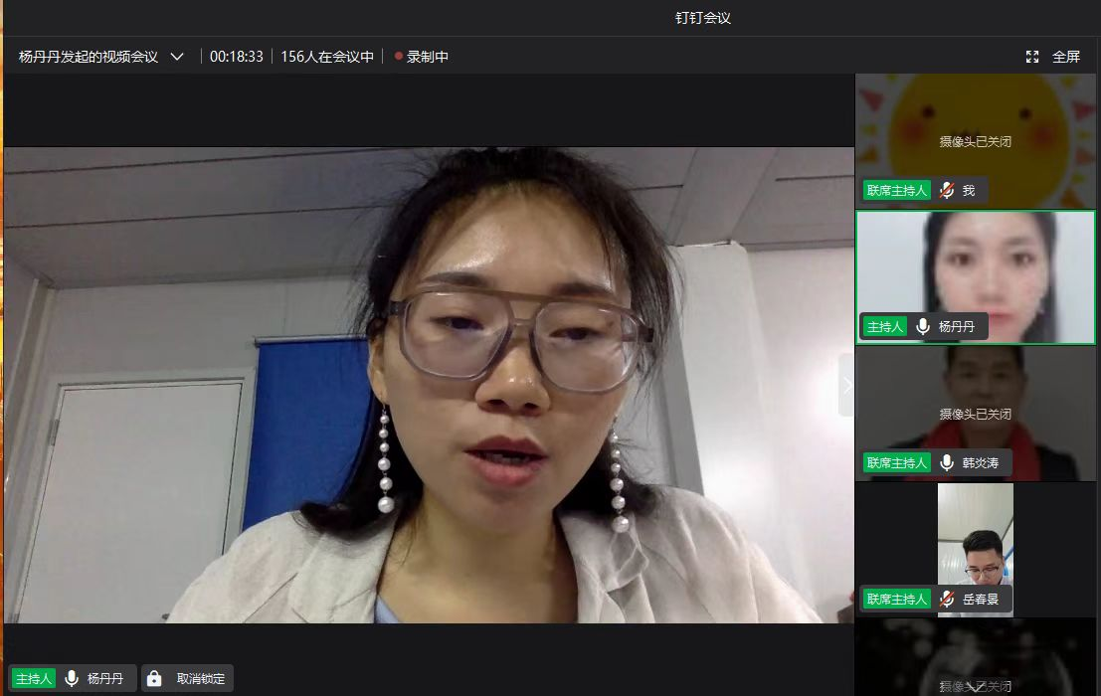Select 岳春晨's video thumbnail

click(975, 537)
